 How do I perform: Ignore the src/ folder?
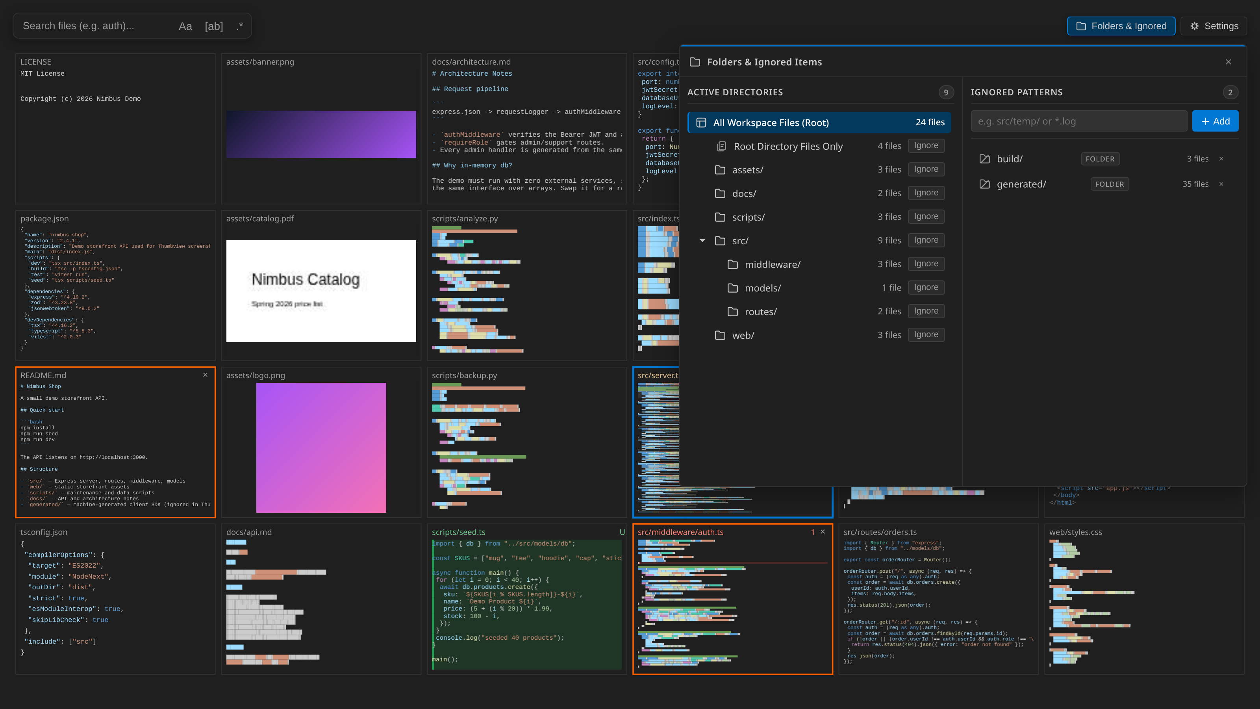926,240
